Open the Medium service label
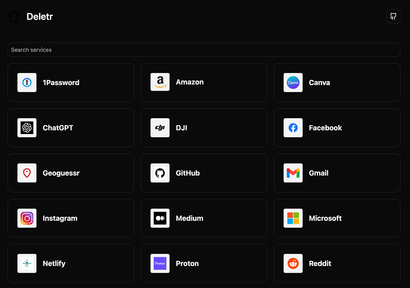This screenshot has height=288, width=410. click(189, 218)
